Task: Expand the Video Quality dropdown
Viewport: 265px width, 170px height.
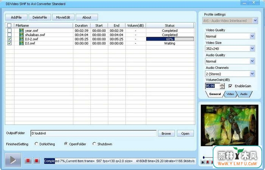Action: pyautogui.click(x=252, y=36)
